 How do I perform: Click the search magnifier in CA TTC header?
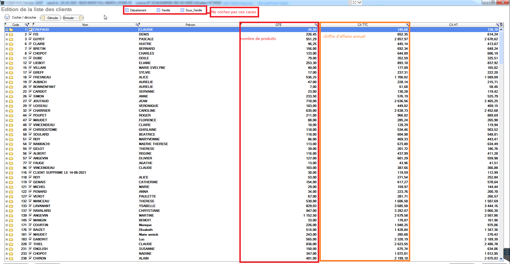pos(407,25)
